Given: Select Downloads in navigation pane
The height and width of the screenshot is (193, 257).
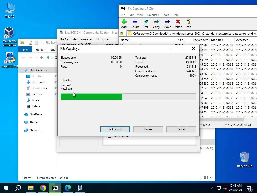Looking at the screenshot, I should click(39, 82).
